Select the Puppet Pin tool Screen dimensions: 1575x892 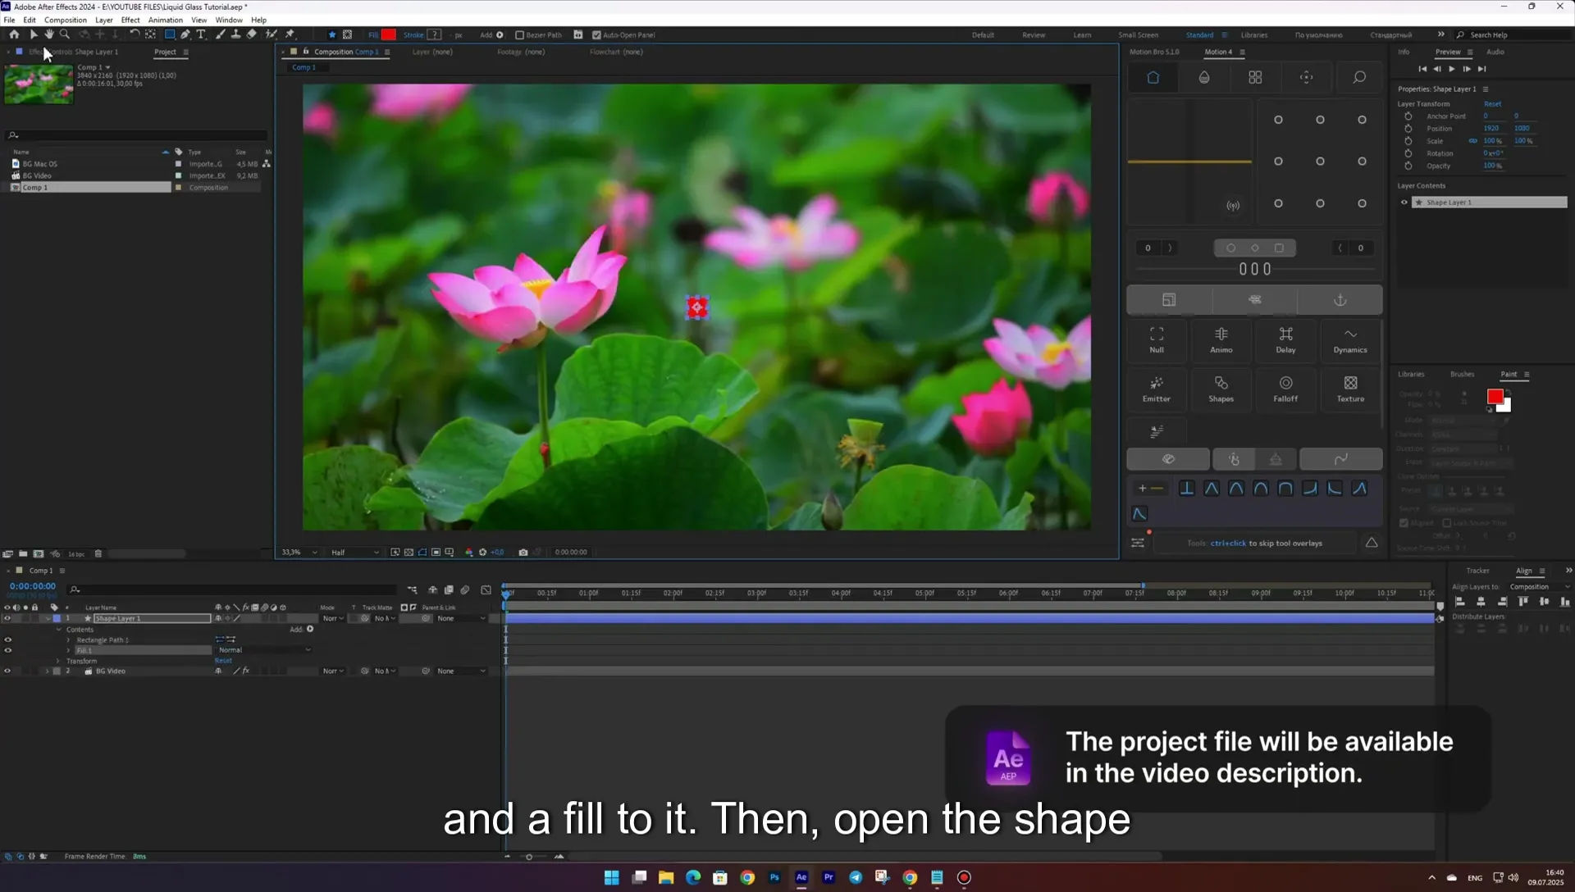pyautogui.click(x=290, y=34)
